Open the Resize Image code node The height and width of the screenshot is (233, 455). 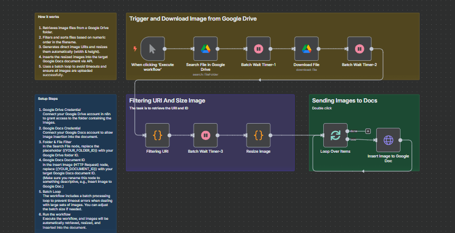click(259, 135)
